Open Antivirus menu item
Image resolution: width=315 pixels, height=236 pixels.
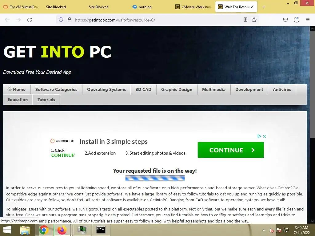pos(282,89)
